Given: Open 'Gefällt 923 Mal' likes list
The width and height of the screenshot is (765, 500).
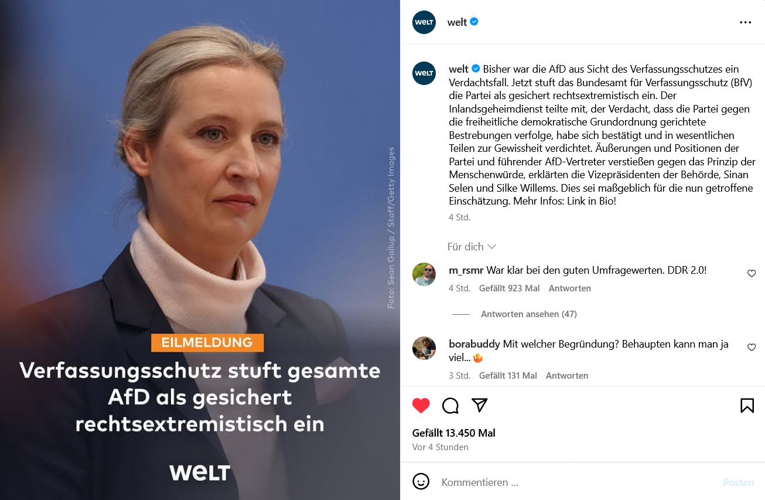Looking at the screenshot, I should (x=510, y=288).
